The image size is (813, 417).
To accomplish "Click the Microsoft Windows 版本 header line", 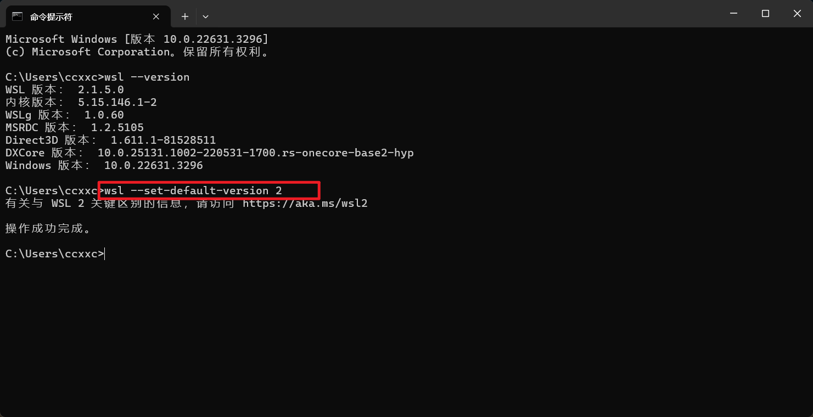I will (x=137, y=40).
